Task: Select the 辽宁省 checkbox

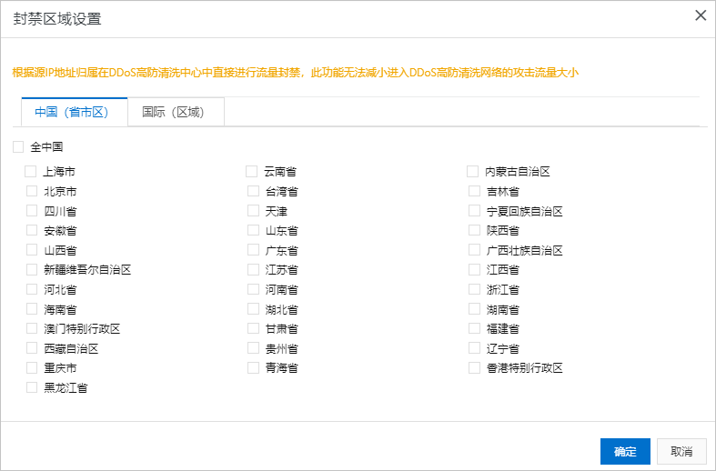Action: point(474,347)
